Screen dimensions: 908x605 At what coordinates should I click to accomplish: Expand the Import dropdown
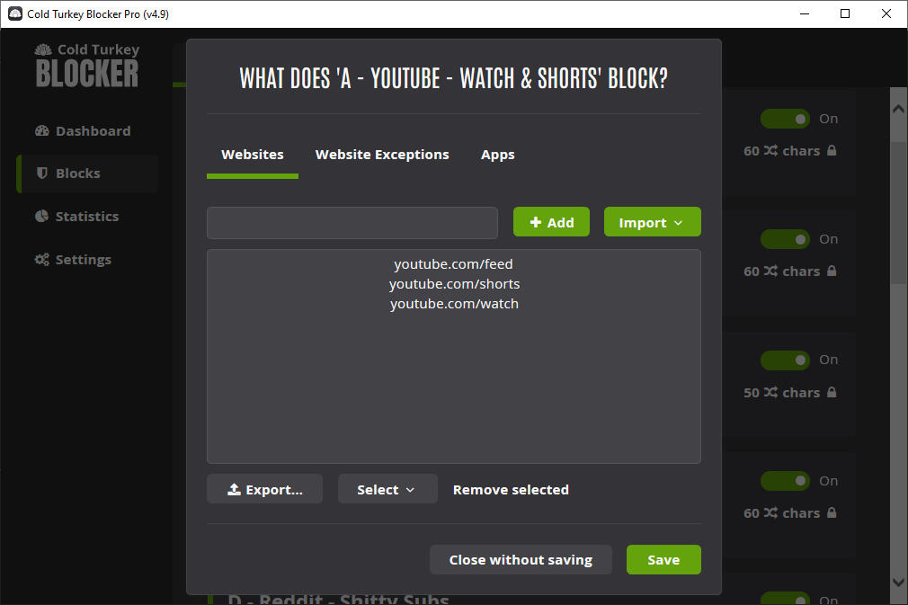[x=652, y=223]
